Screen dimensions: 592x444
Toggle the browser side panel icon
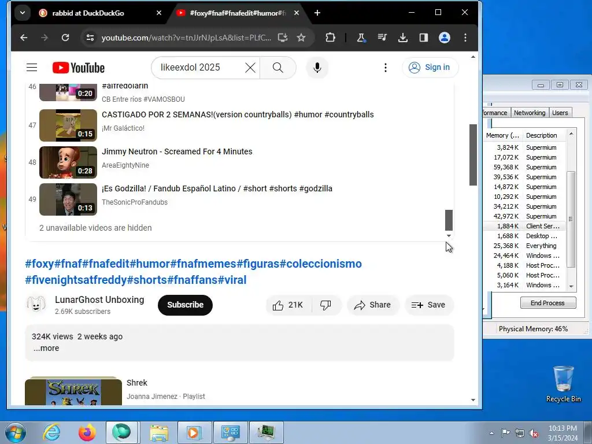point(424,38)
